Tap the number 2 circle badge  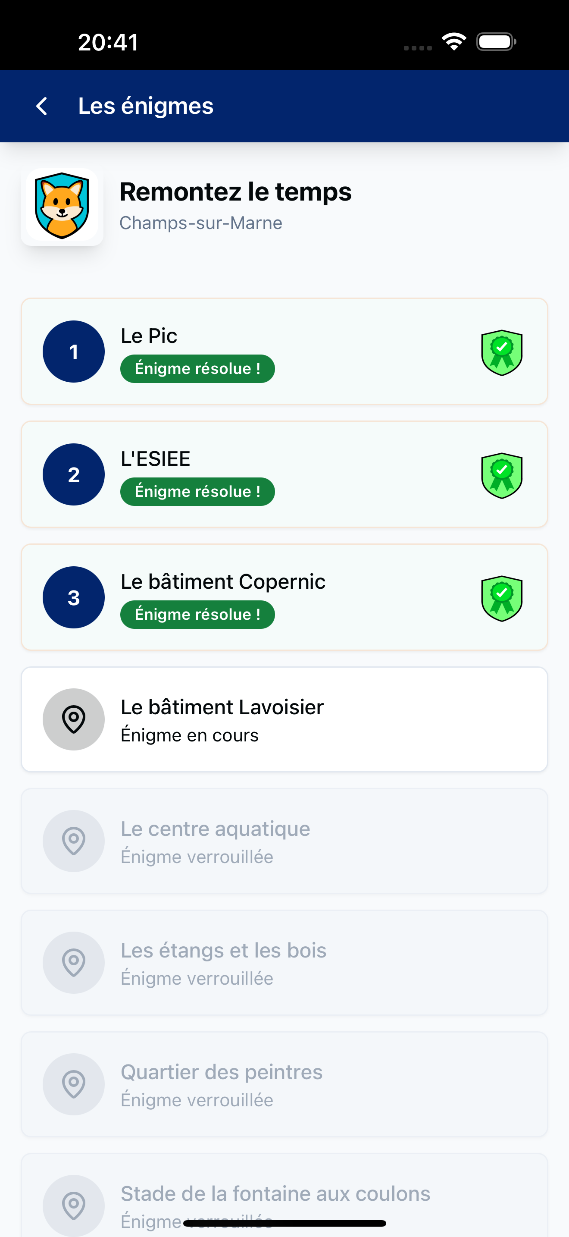pyautogui.click(x=74, y=474)
